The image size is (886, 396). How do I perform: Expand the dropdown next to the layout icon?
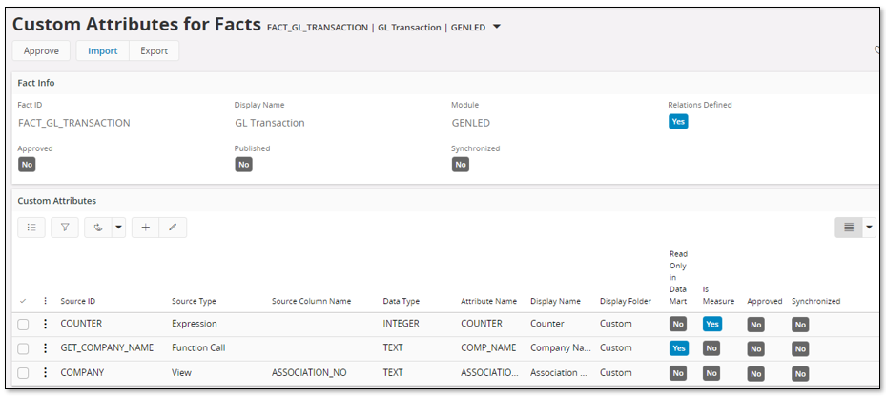[869, 228]
